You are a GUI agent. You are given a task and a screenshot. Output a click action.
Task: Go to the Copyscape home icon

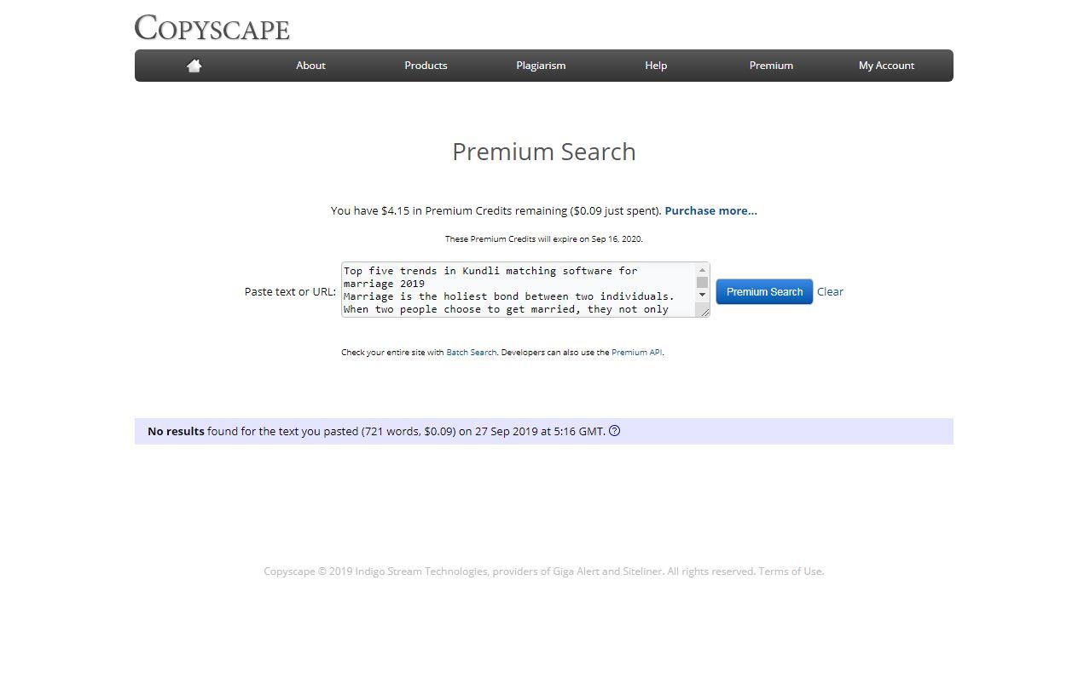click(x=194, y=66)
